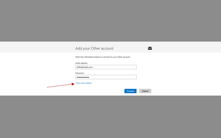221x138 pixels.
Task: Click the red arrow annotation
Action: (61, 85)
